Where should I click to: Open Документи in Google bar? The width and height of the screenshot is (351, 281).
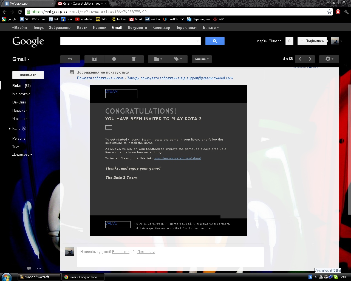(x=137, y=28)
